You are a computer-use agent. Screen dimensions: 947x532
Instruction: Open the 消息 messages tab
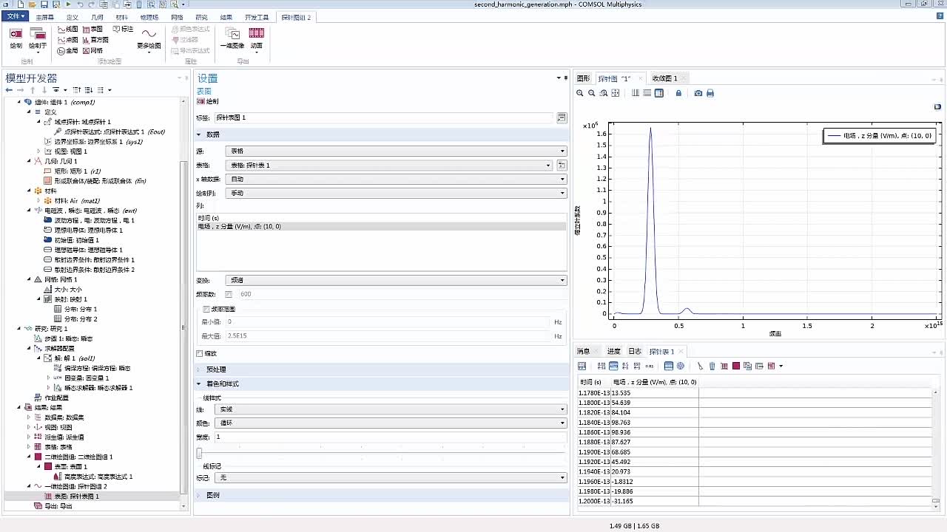tap(584, 351)
